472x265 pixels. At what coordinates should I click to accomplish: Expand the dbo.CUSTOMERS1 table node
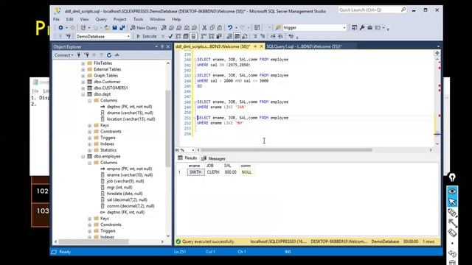coord(83,88)
